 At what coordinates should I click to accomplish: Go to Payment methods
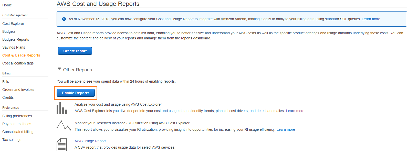(17, 124)
